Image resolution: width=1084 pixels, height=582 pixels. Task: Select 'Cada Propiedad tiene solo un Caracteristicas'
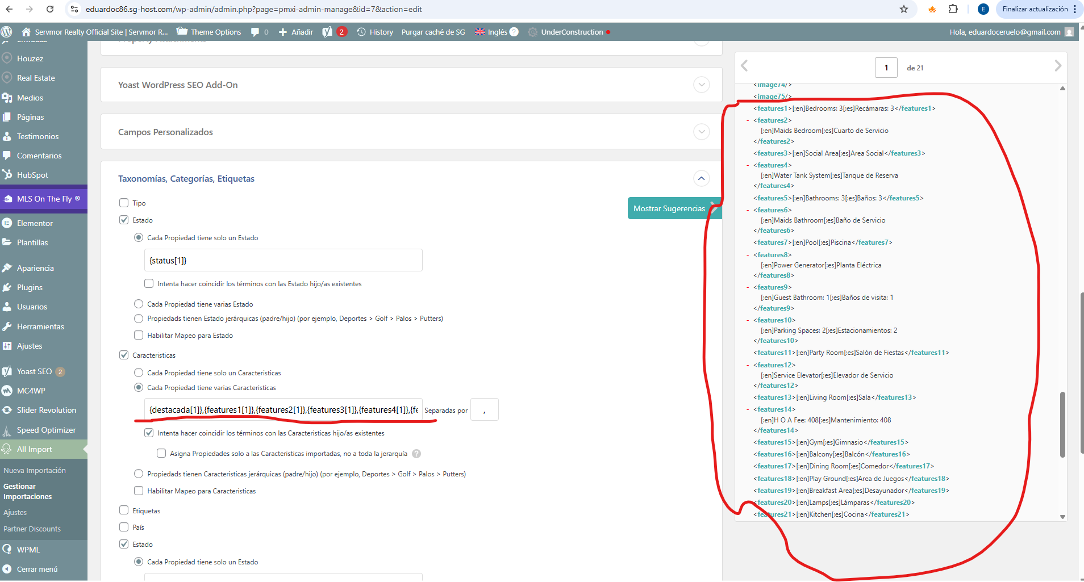(139, 372)
